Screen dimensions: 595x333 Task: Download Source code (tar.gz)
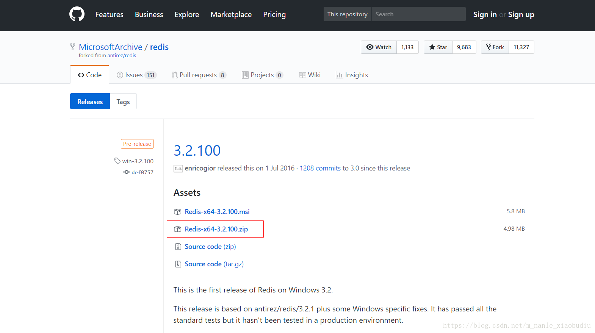point(214,264)
